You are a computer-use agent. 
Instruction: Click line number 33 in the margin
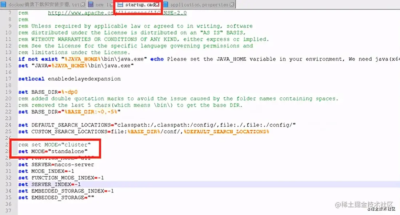click(8, 184)
